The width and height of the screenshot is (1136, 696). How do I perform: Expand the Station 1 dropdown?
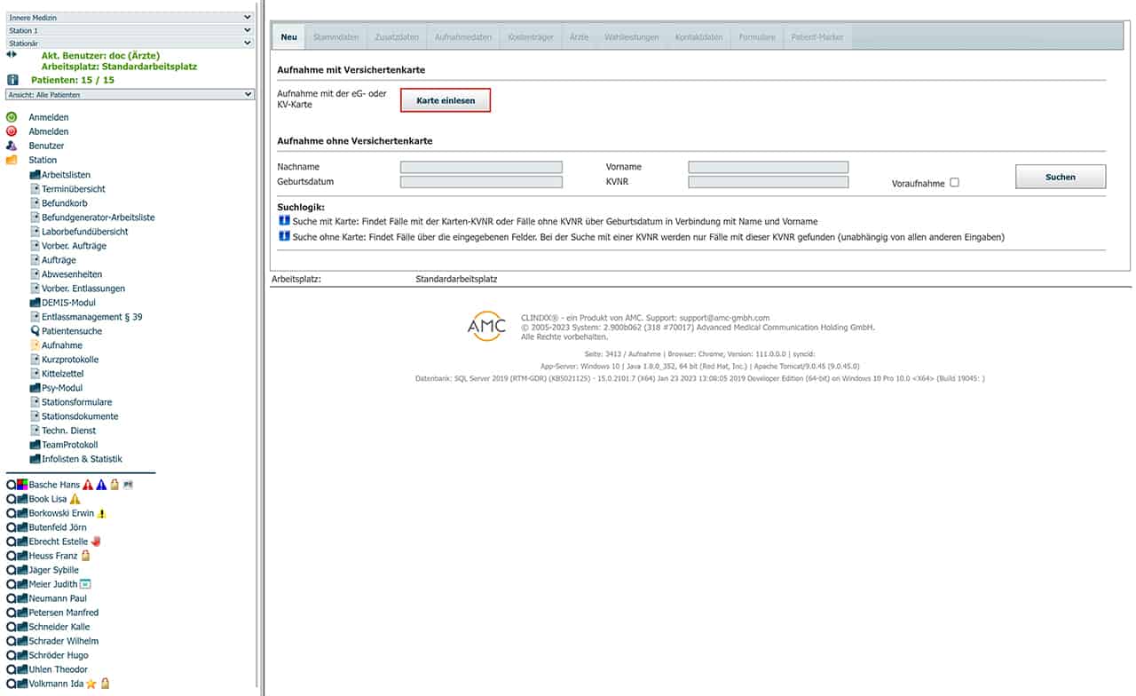(x=130, y=30)
